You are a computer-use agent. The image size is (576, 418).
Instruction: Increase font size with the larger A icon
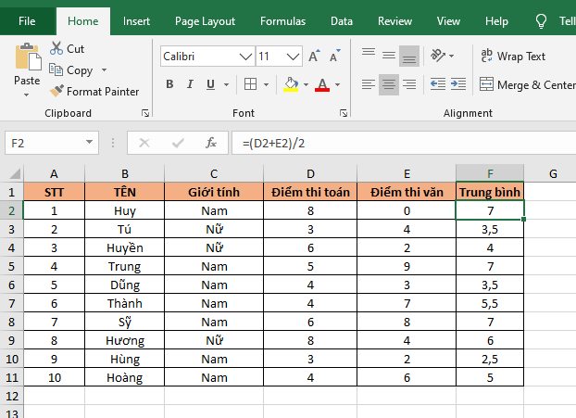point(314,57)
